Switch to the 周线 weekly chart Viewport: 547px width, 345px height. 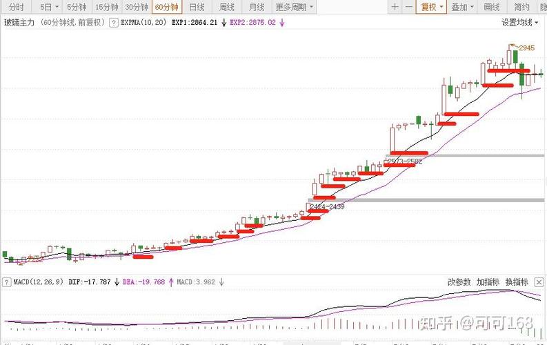227,7
